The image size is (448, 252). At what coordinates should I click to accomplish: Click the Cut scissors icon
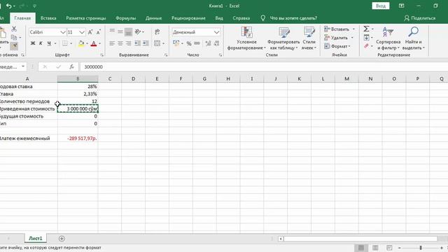tap(14, 29)
